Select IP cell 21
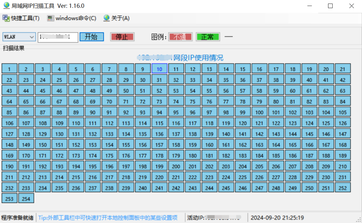Viewport: 362px width, 223px height. [343, 69]
